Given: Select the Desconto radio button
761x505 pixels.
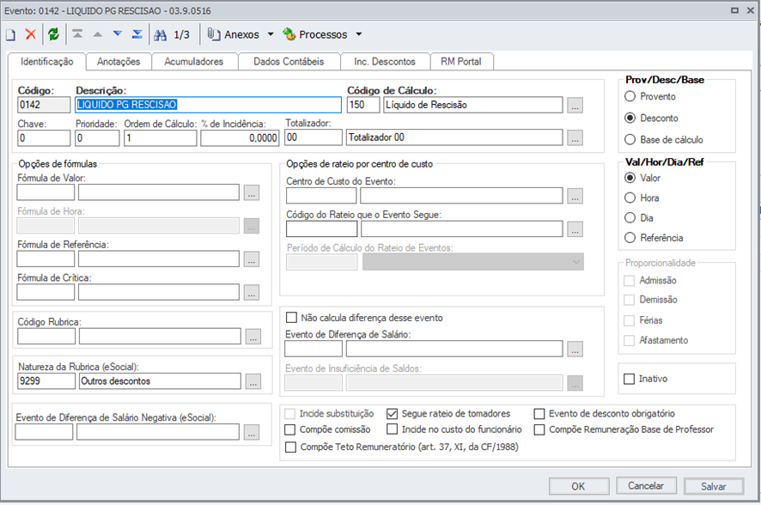Looking at the screenshot, I should [630, 118].
